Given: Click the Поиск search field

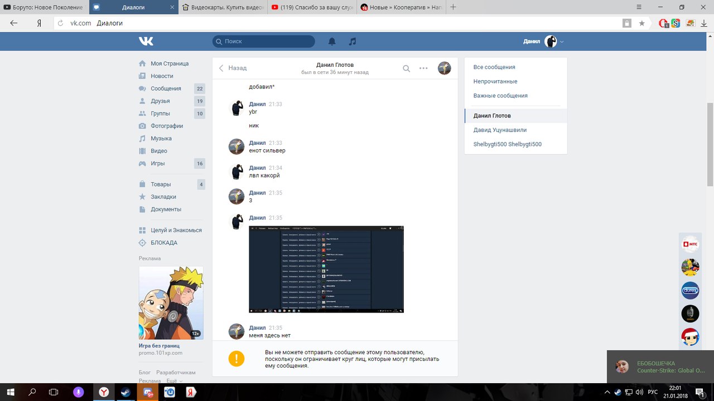Looking at the screenshot, I should [263, 41].
